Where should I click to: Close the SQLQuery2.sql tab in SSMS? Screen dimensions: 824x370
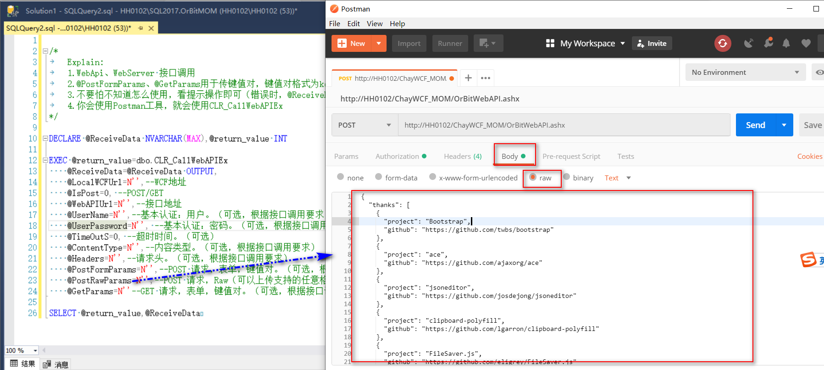[151, 28]
